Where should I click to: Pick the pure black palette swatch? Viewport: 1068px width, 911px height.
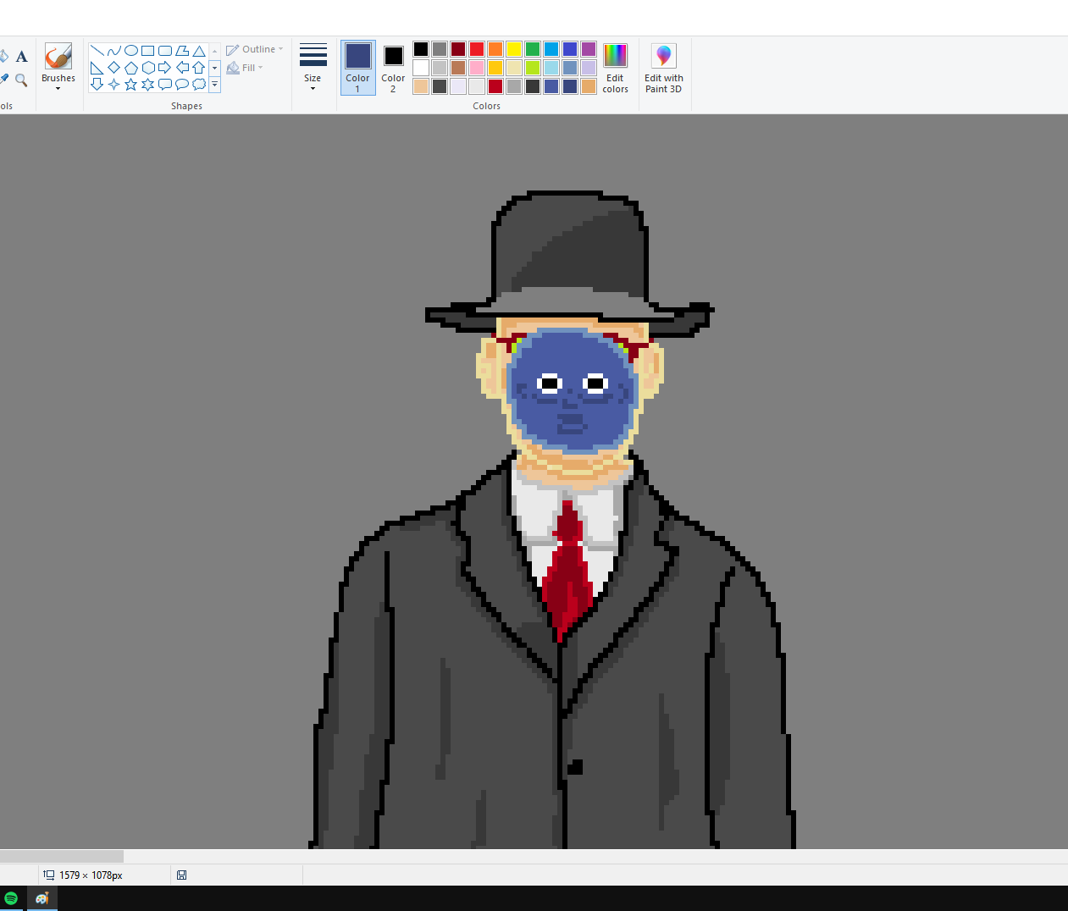[421, 49]
